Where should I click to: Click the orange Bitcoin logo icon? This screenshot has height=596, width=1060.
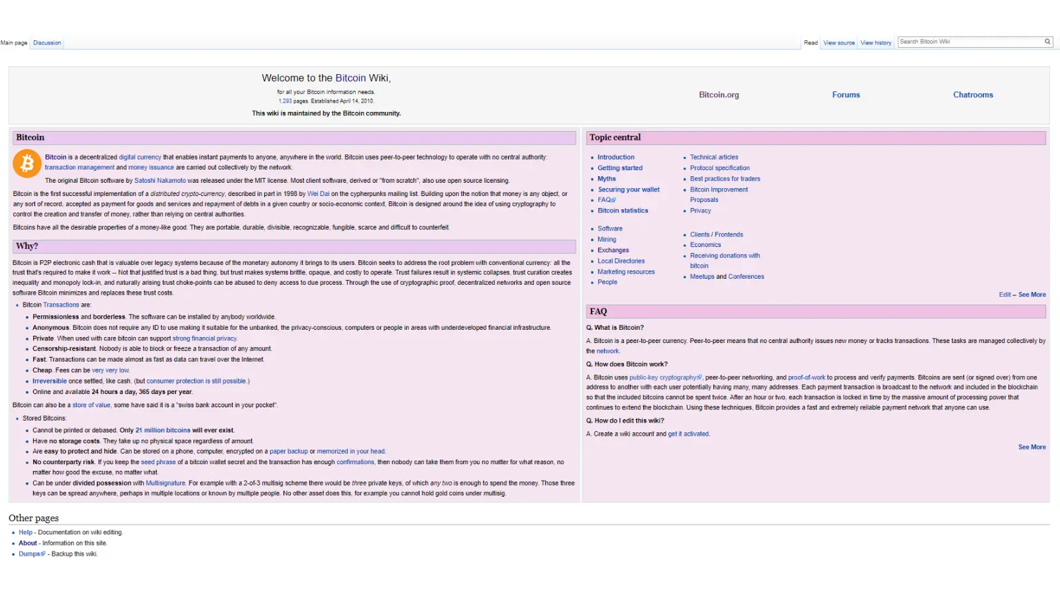click(27, 164)
